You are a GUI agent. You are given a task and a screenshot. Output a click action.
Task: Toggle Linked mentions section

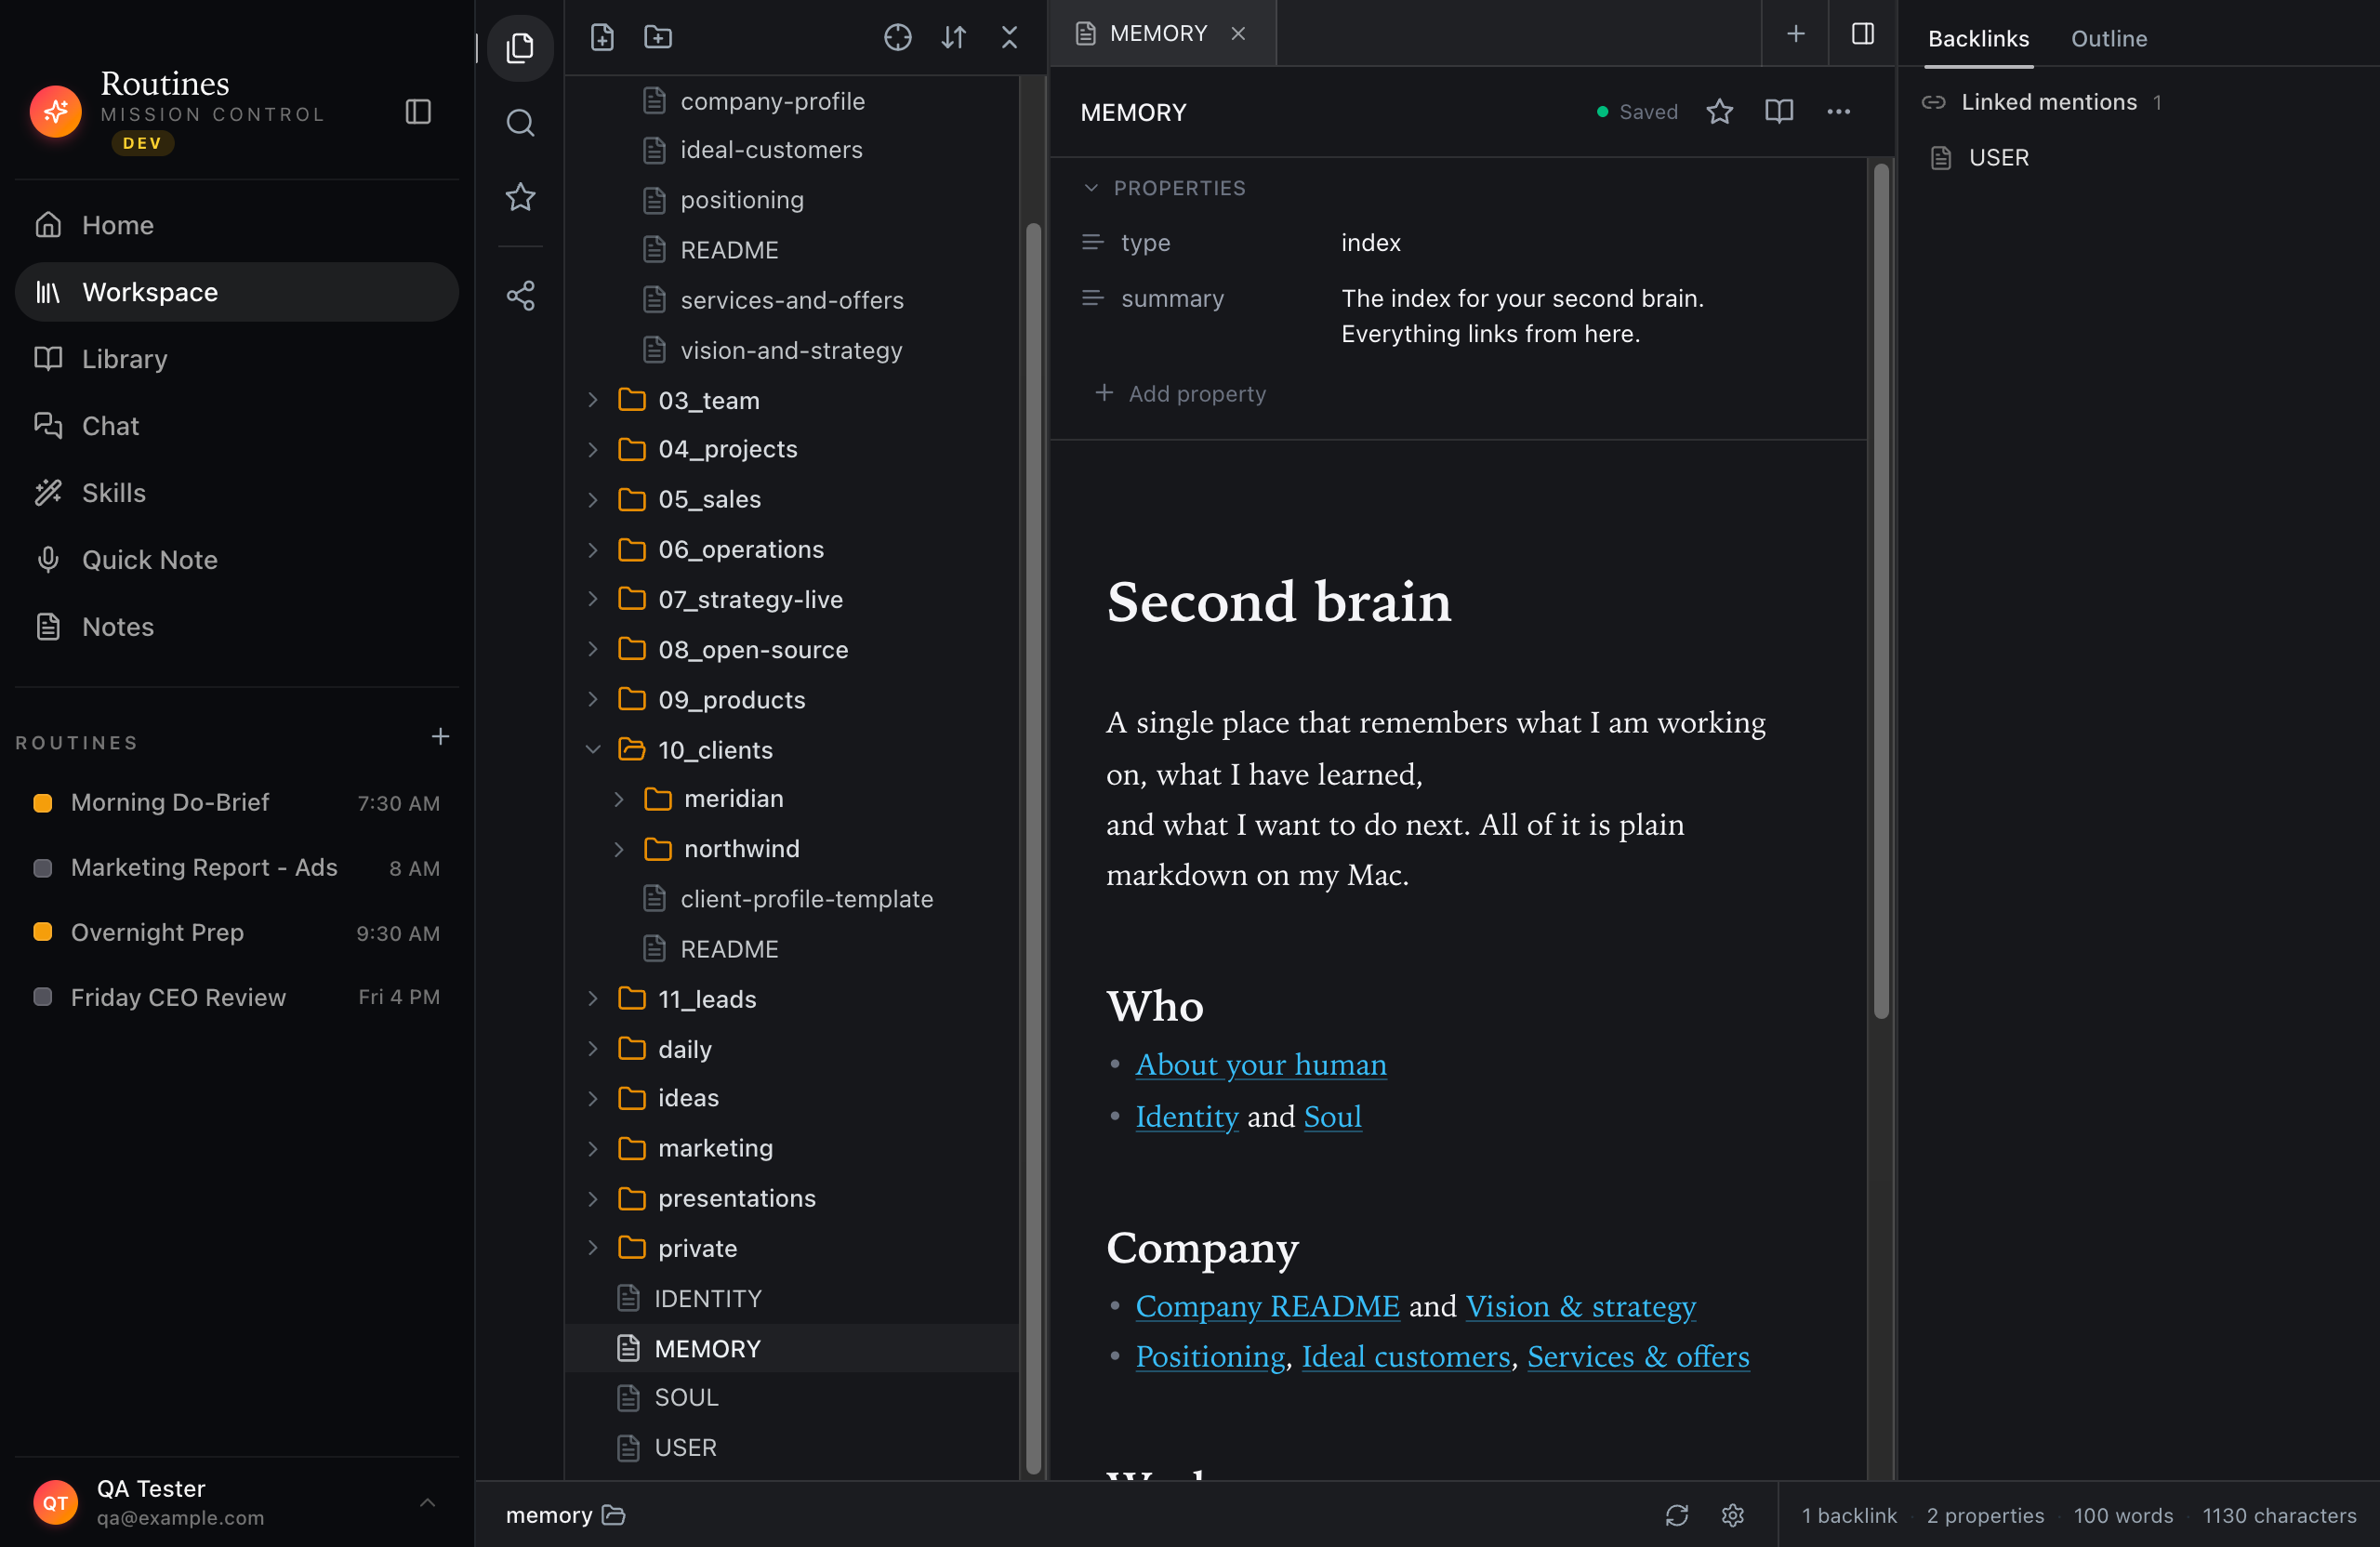pyautogui.click(x=2041, y=102)
